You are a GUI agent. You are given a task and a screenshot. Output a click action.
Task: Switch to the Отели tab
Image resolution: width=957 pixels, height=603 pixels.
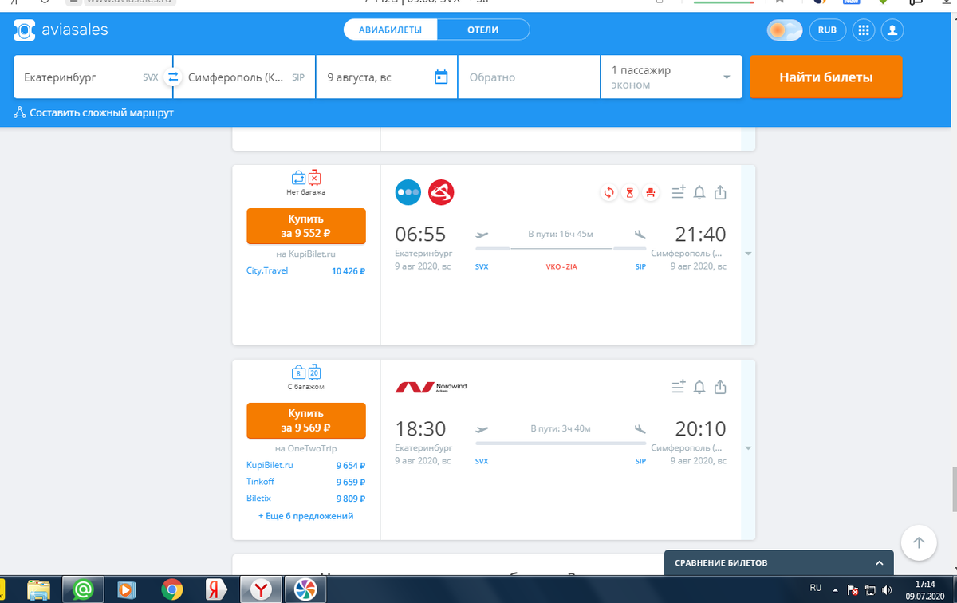(483, 30)
